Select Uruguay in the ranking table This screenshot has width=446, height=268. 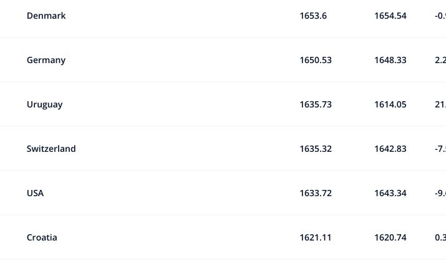point(45,104)
